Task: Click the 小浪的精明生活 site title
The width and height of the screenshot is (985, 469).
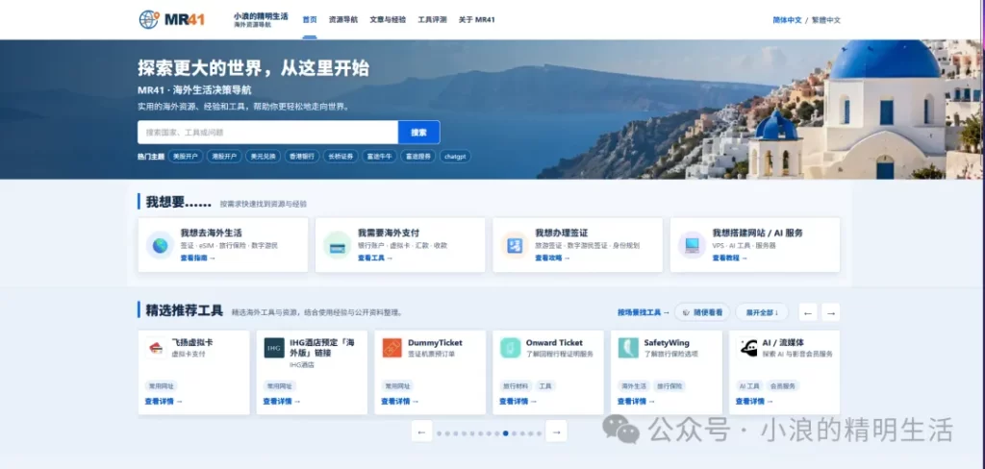Action: [261, 16]
